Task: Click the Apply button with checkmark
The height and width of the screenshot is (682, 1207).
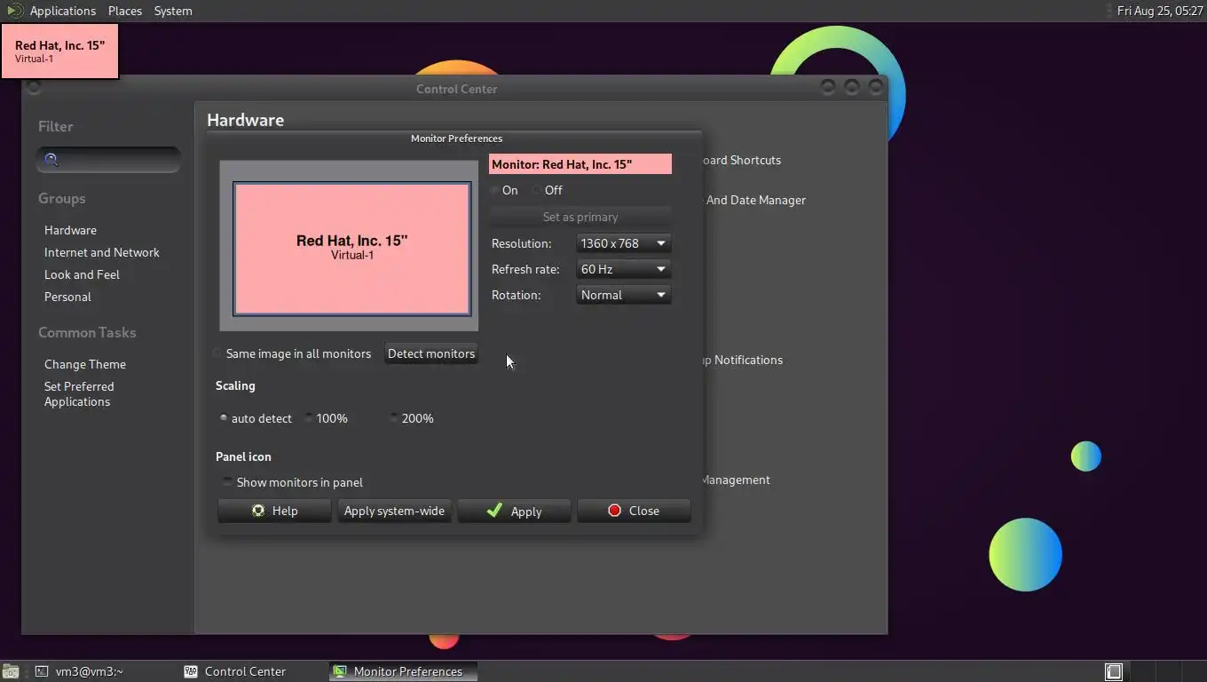Action: click(514, 511)
